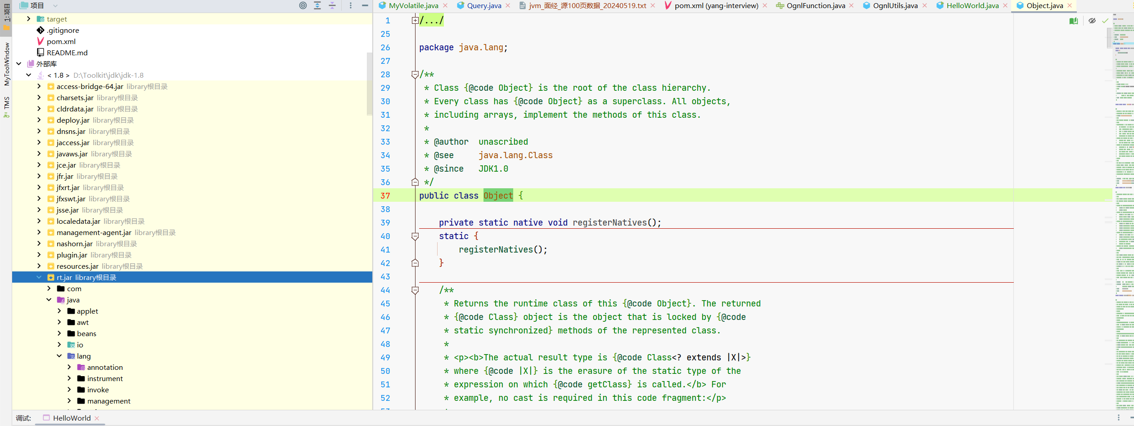Select the management package

click(x=109, y=401)
